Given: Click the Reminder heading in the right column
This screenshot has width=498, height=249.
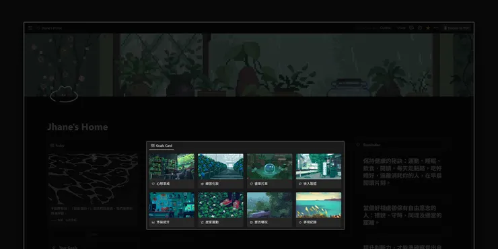Looking at the screenshot, I should point(371,145).
